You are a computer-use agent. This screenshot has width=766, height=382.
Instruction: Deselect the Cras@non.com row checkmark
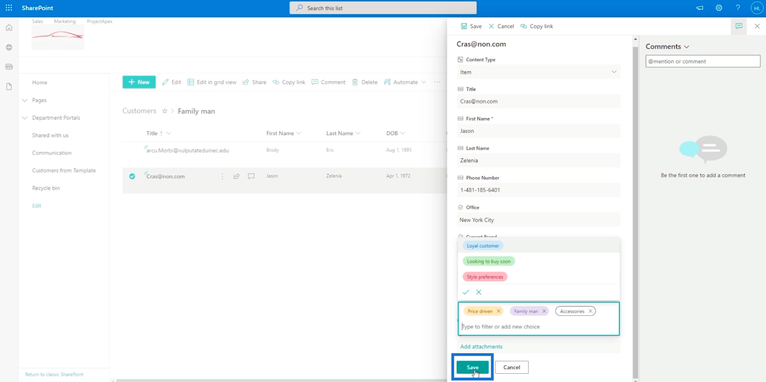coord(132,176)
